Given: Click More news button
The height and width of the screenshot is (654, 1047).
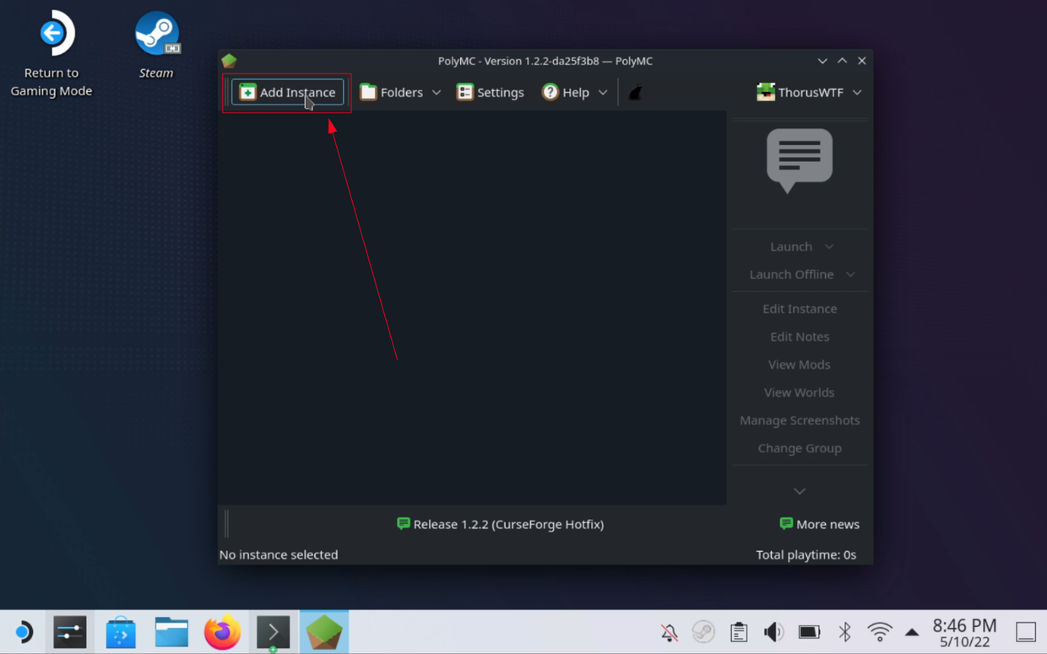Looking at the screenshot, I should click(819, 524).
